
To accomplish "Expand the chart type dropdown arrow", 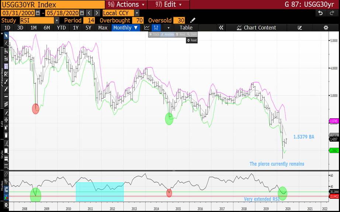I will click(168, 28).
